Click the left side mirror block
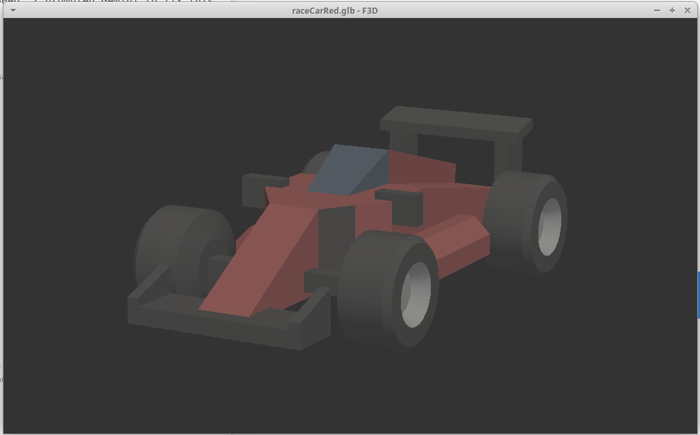 pyautogui.click(x=263, y=188)
